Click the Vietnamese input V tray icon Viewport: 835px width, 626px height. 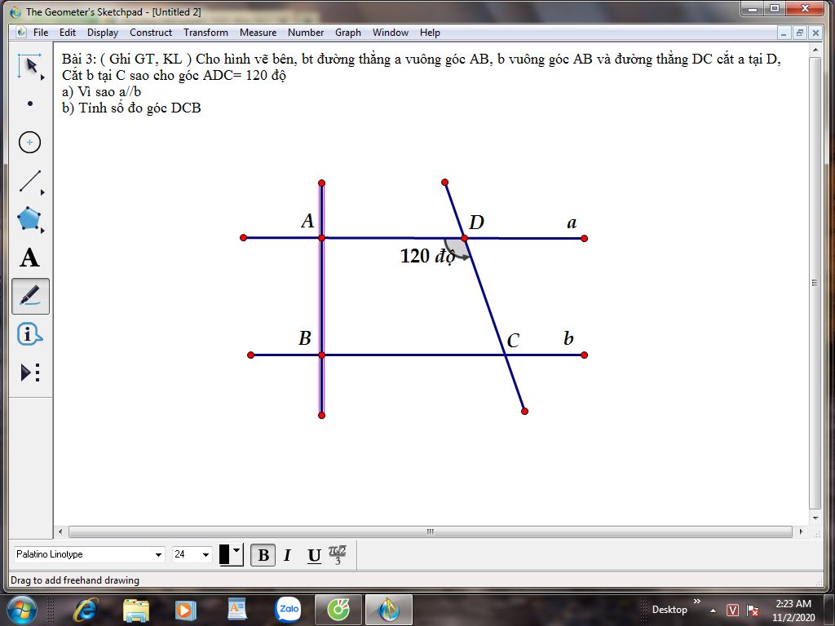733,610
